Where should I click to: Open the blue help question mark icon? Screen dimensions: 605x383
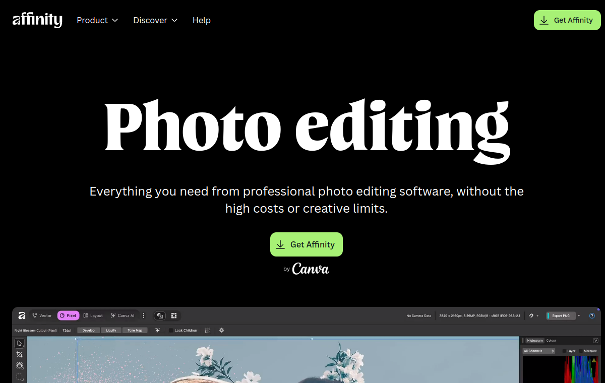592,316
